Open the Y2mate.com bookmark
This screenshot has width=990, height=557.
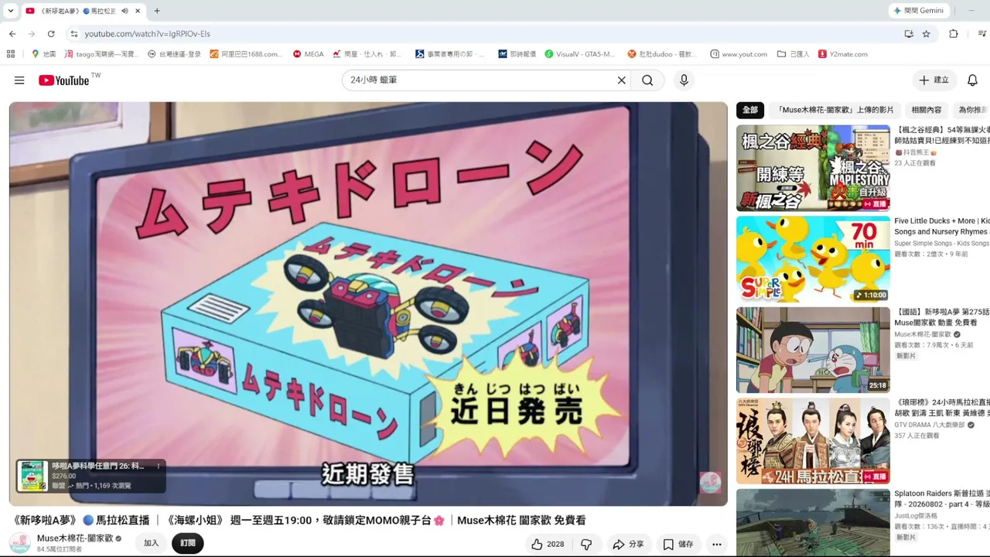(843, 54)
